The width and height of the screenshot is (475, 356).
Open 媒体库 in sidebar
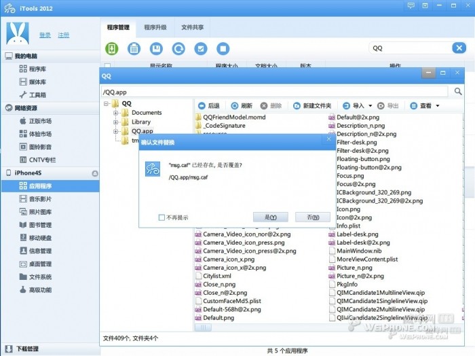point(33,82)
